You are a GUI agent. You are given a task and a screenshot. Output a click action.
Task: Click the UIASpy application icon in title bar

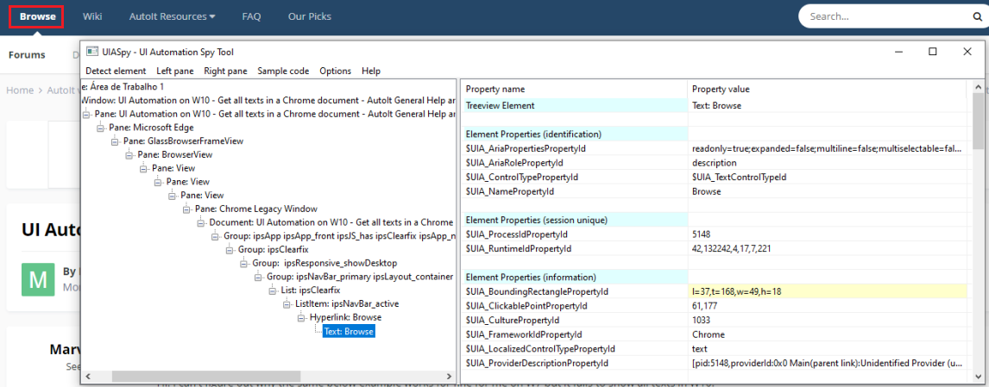click(x=92, y=52)
